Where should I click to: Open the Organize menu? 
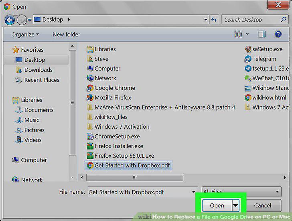coord(25,34)
